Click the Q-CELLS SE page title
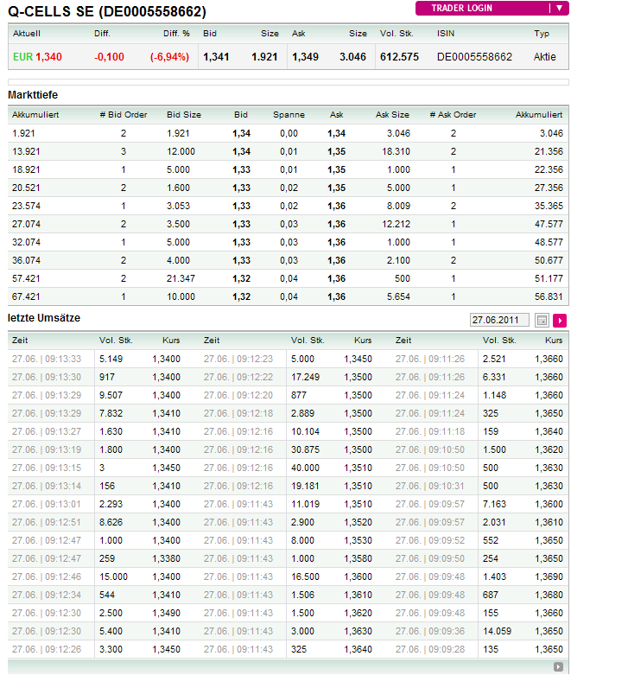 click(107, 11)
